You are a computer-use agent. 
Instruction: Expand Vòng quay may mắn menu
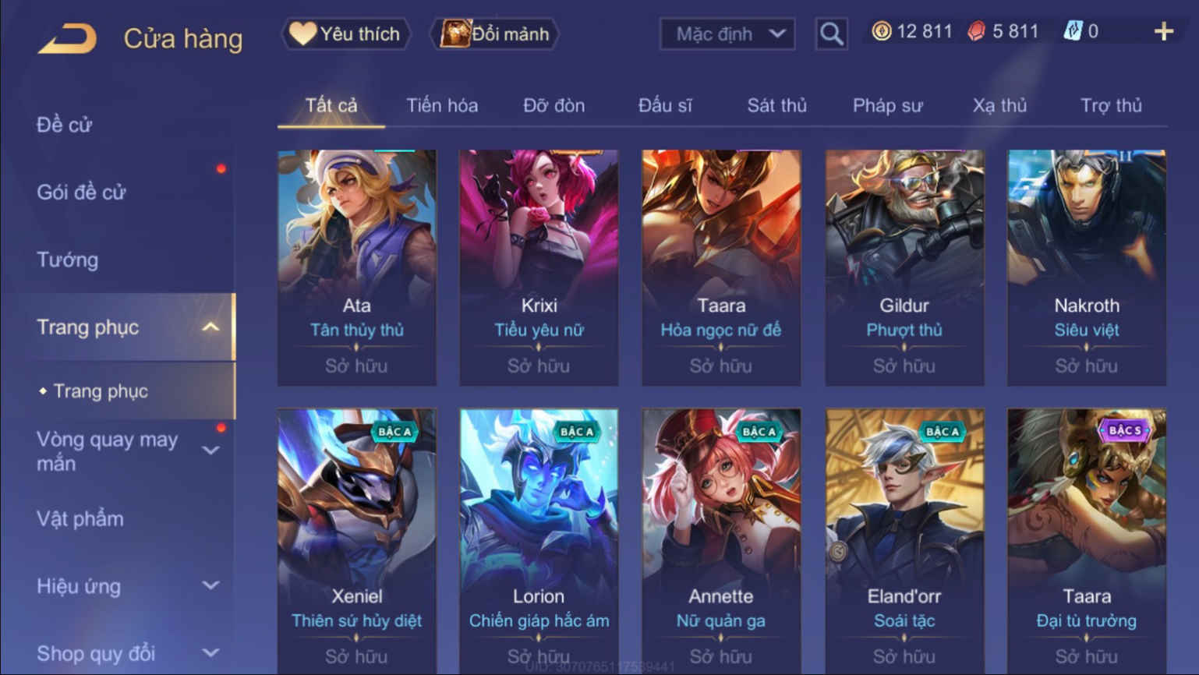click(210, 451)
